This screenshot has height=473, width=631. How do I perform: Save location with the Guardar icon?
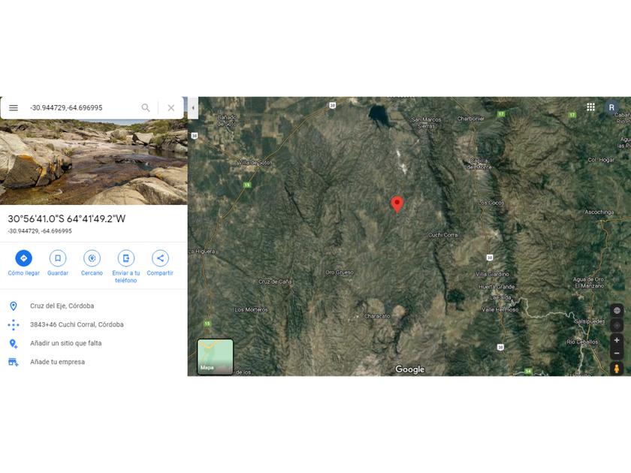click(x=58, y=258)
